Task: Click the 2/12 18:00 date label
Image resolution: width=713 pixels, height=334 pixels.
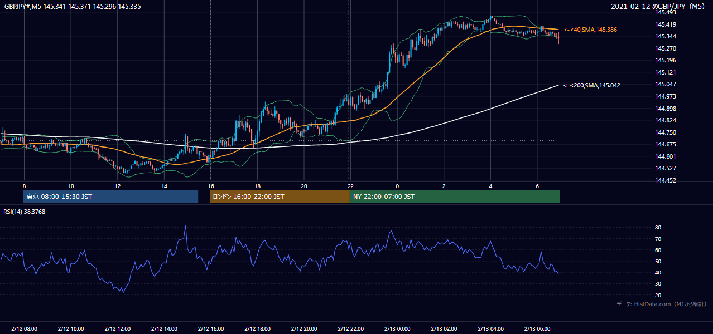Action: 257,329
